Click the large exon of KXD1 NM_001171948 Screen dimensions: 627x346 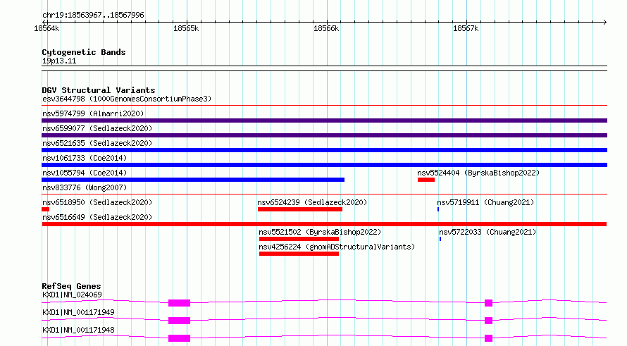[x=179, y=338]
